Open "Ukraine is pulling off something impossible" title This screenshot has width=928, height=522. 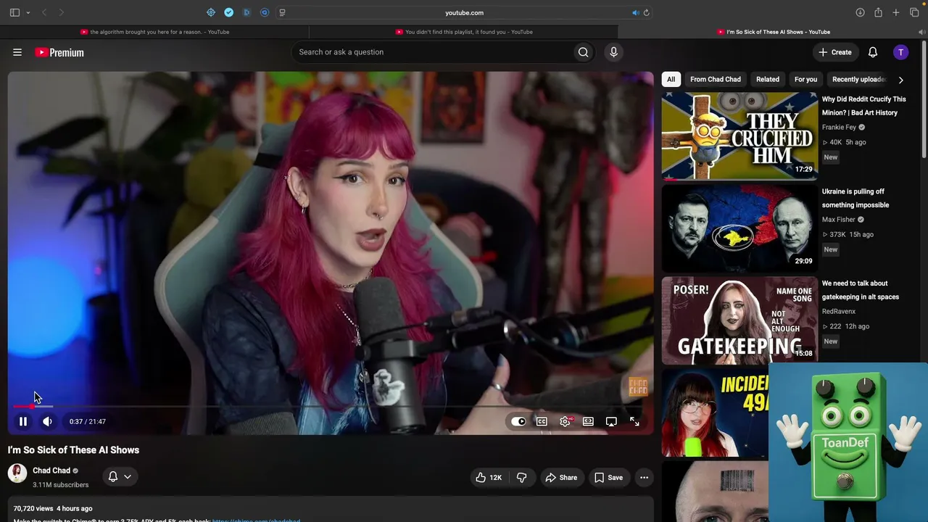click(855, 198)
